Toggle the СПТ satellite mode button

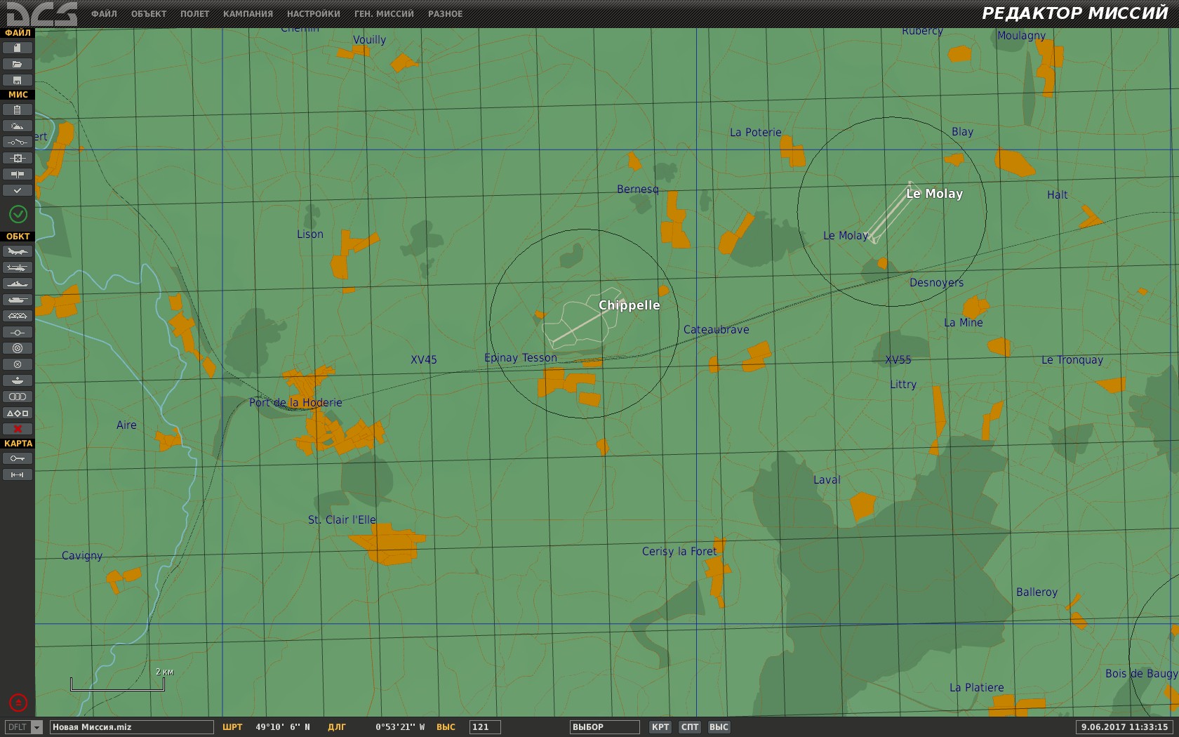click(690, 727)
